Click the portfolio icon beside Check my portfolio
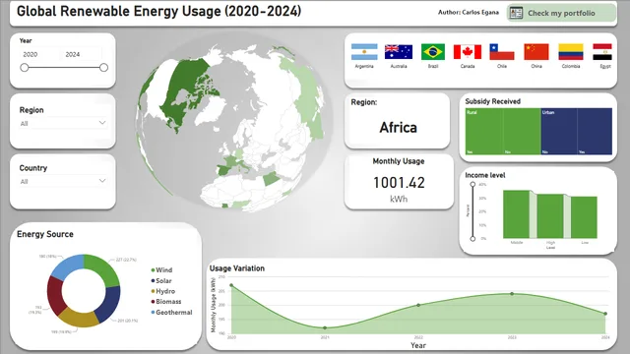This screenshot has height=354, width=630. point(516,13)
